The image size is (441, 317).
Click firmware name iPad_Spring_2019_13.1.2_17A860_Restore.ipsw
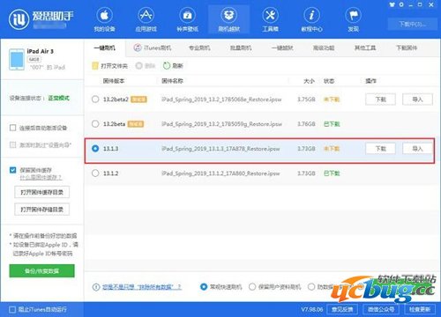point(220,173)
